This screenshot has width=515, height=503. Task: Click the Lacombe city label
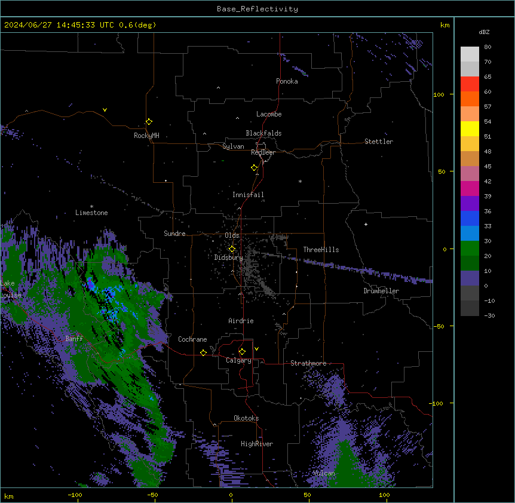[269, 114]
